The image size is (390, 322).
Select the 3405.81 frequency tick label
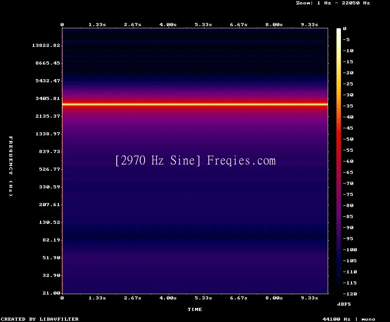click(x=48, y=98)
